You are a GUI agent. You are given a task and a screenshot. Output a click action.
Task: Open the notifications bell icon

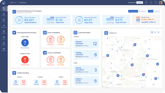151,3
